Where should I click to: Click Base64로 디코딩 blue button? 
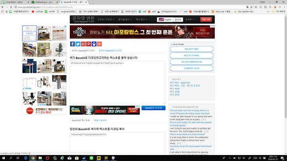point(153,108)
